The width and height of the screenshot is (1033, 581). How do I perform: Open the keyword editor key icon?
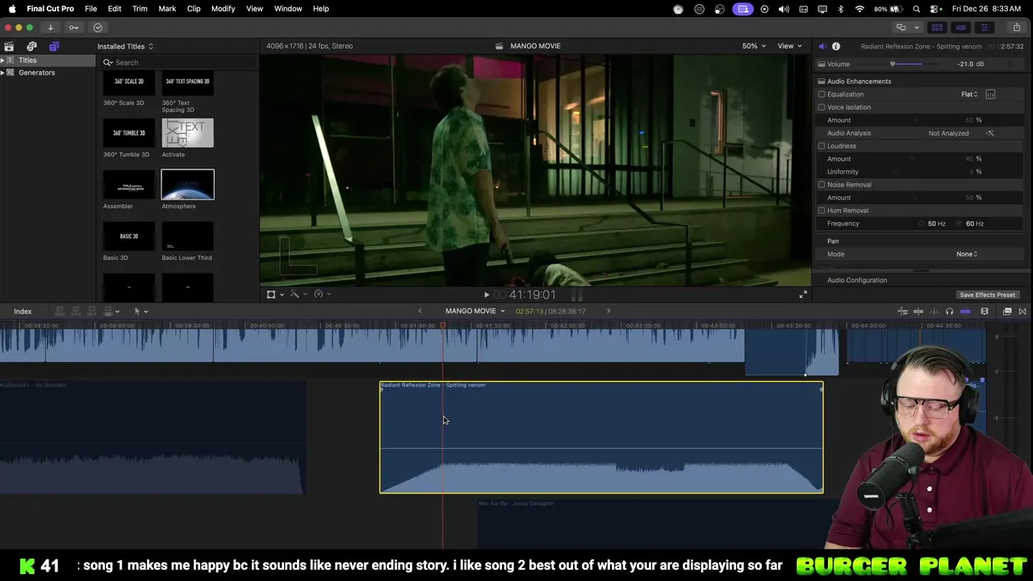click(73, 27)
